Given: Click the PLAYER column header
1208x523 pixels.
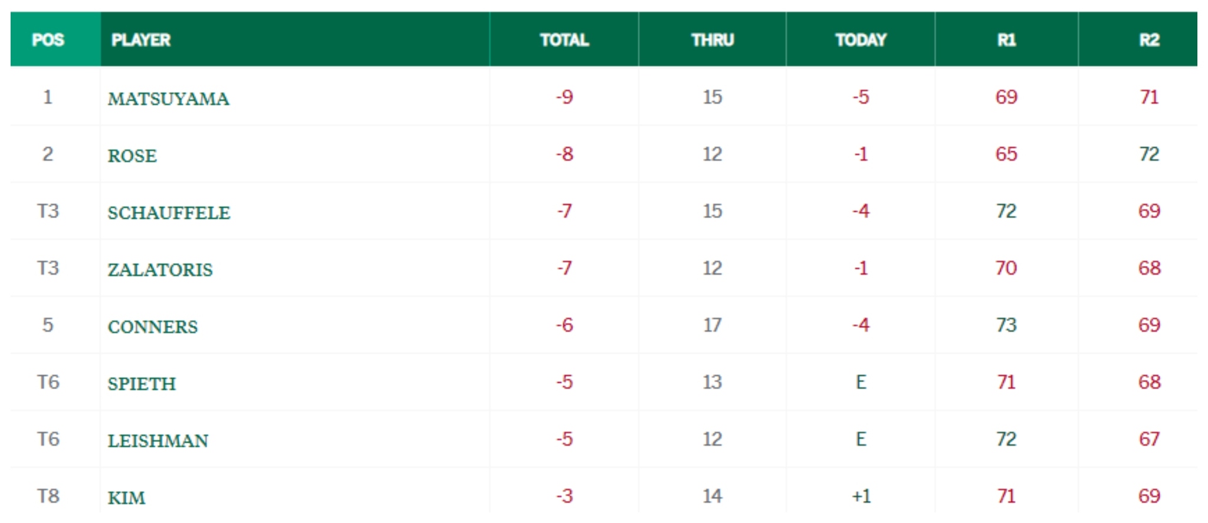Looking at the screenshot, I should (141, 40).
